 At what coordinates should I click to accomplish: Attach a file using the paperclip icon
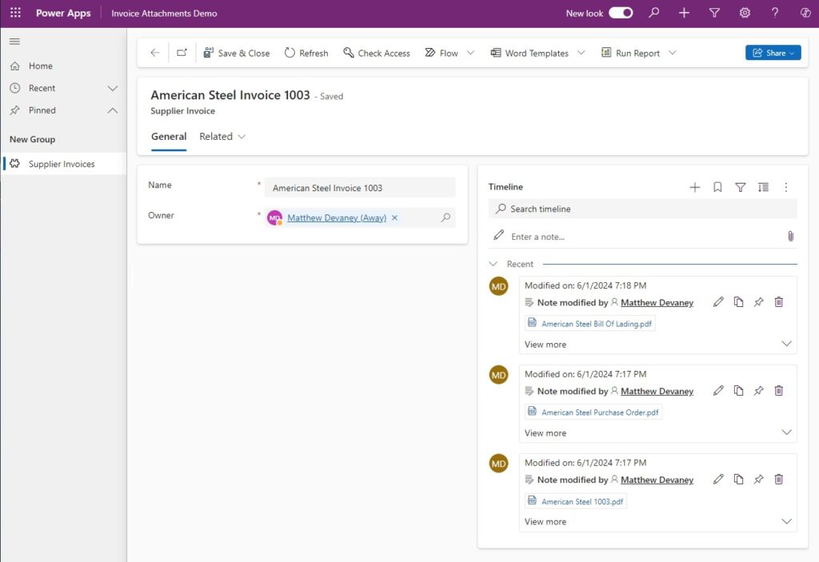(791, 236)
